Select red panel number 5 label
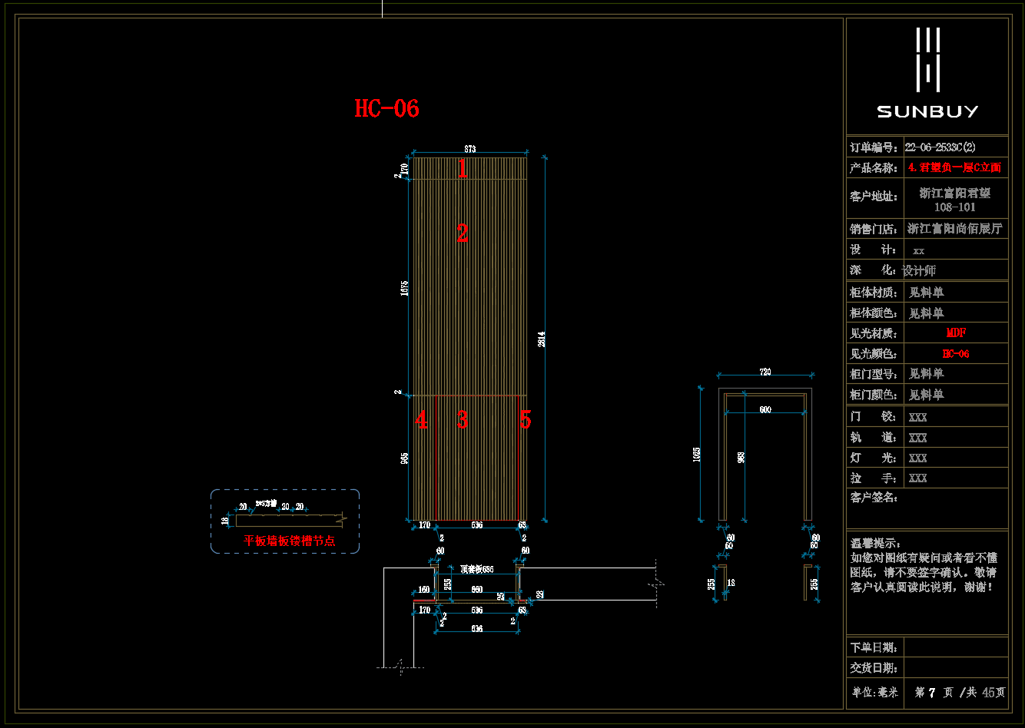 [x=525, y=420]
